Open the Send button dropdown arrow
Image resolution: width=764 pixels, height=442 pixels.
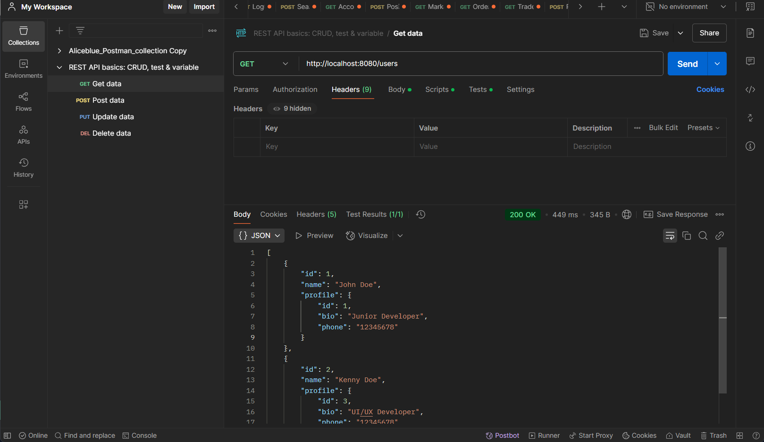point(717,64)
